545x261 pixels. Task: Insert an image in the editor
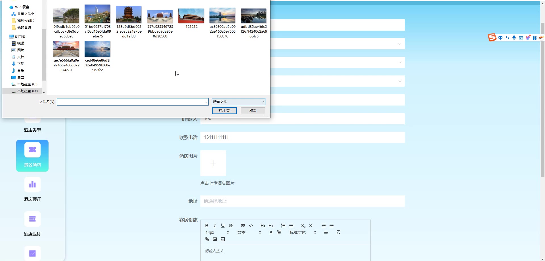pyautogui.click(x=215, y=239)
